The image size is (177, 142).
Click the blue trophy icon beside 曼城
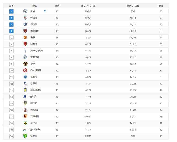tap(45, 11)
